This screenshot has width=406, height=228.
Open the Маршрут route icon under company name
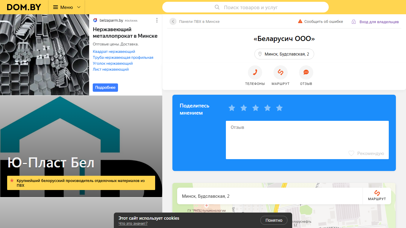coord(281,72)
